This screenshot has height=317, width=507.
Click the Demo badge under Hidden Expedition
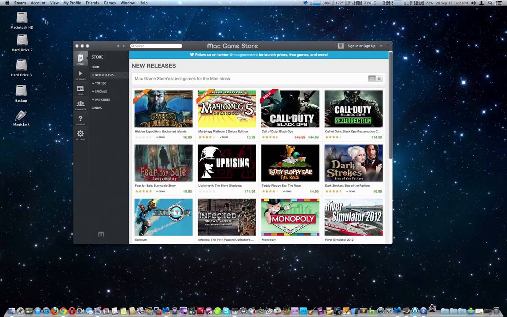pyautogui.click(x=160, y=137)
